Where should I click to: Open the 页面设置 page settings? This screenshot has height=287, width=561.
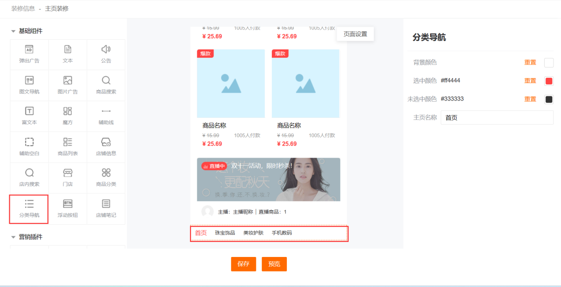(x=355, y=34)
